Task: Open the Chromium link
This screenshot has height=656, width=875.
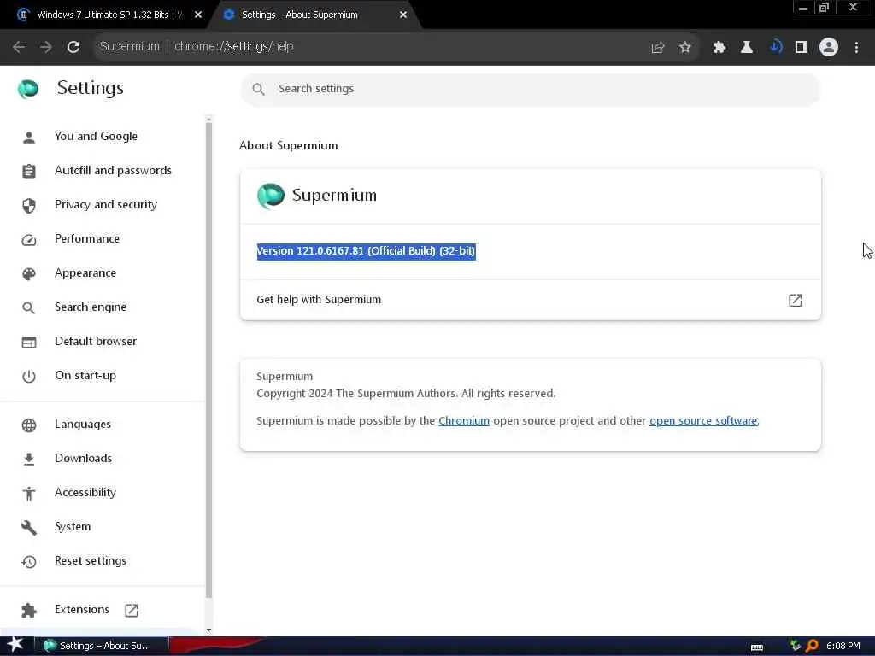Action: click(x=464, y=420)
